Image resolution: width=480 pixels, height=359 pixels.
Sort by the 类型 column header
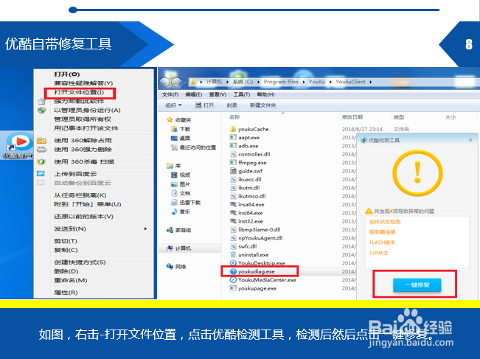(399, 117)
